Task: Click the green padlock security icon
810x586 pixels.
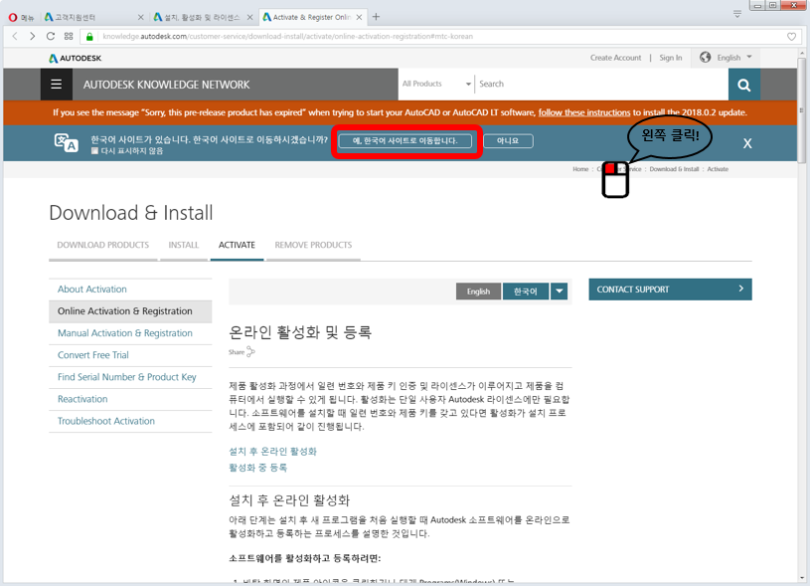Action: 89,37
